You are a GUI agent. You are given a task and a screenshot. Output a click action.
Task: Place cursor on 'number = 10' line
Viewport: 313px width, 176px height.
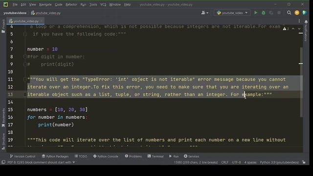43,49
